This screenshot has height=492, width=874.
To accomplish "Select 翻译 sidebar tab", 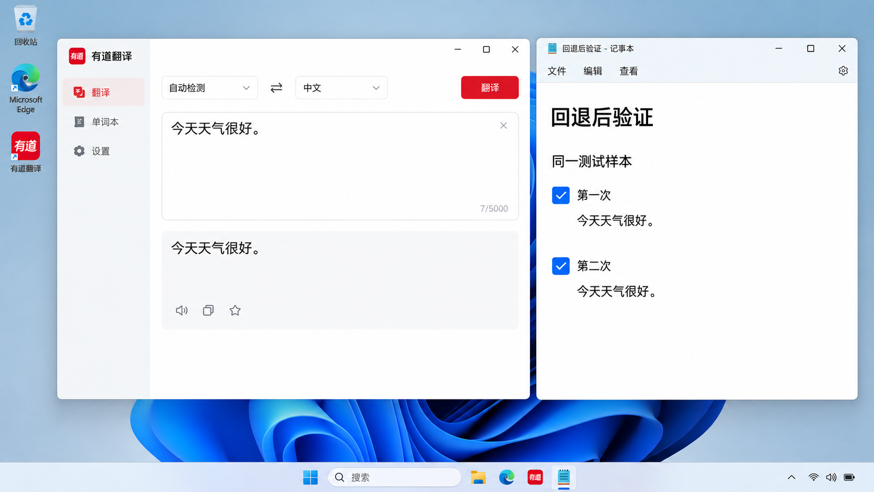I will click(103, 93).
